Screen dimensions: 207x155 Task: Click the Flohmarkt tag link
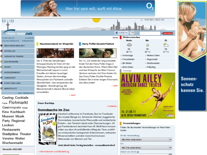[x=18, y=102]
